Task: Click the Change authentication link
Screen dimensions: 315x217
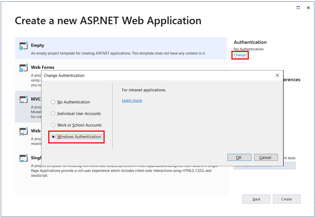Action: [x=240, y=55]
